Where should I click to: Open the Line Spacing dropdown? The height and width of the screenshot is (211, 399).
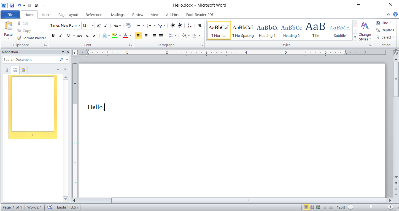point(172,35)
